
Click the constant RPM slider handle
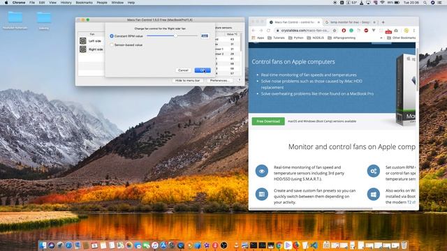[x=175, y=36]
